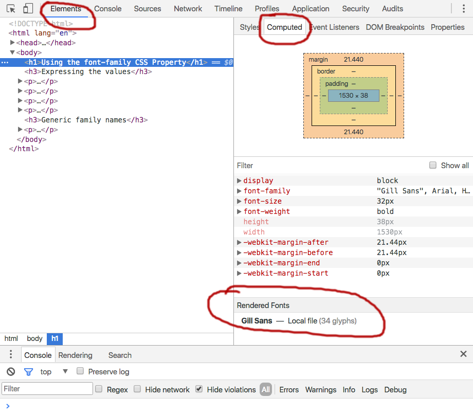Toggle the Preserve log checkbox

(80, 371)
